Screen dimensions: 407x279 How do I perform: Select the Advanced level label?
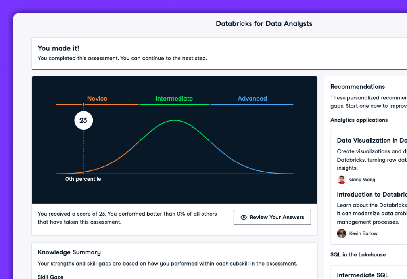[x=252, y=99]
